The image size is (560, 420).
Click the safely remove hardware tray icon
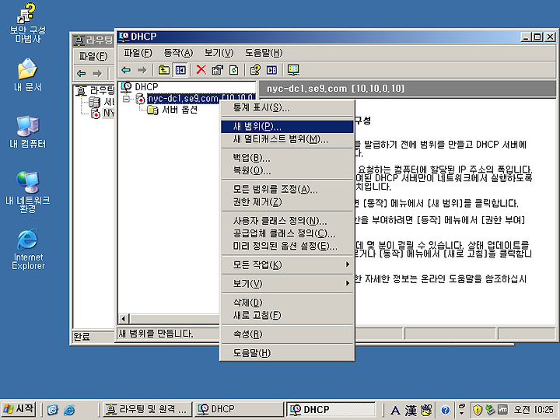[490, 410]
